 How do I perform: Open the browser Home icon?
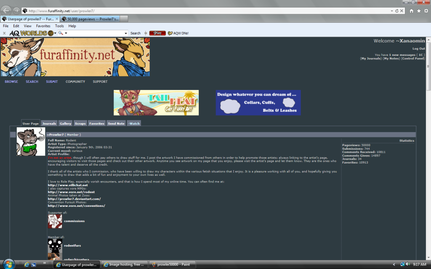click(x=411, y=11)
